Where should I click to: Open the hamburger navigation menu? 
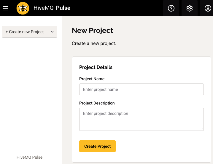(x=5, y=8)
